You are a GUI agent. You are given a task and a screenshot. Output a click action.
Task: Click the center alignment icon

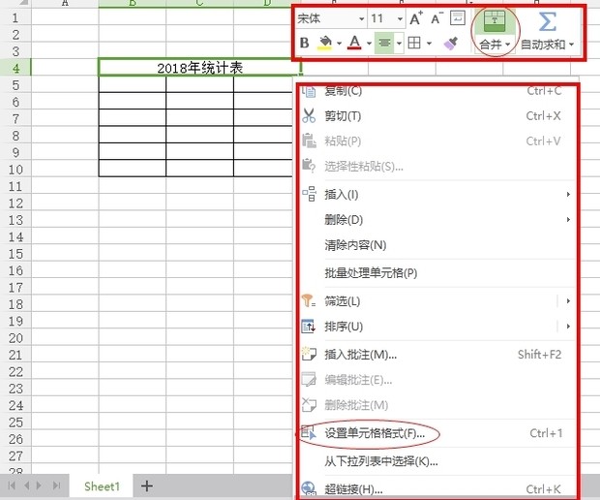pos(384,43)
